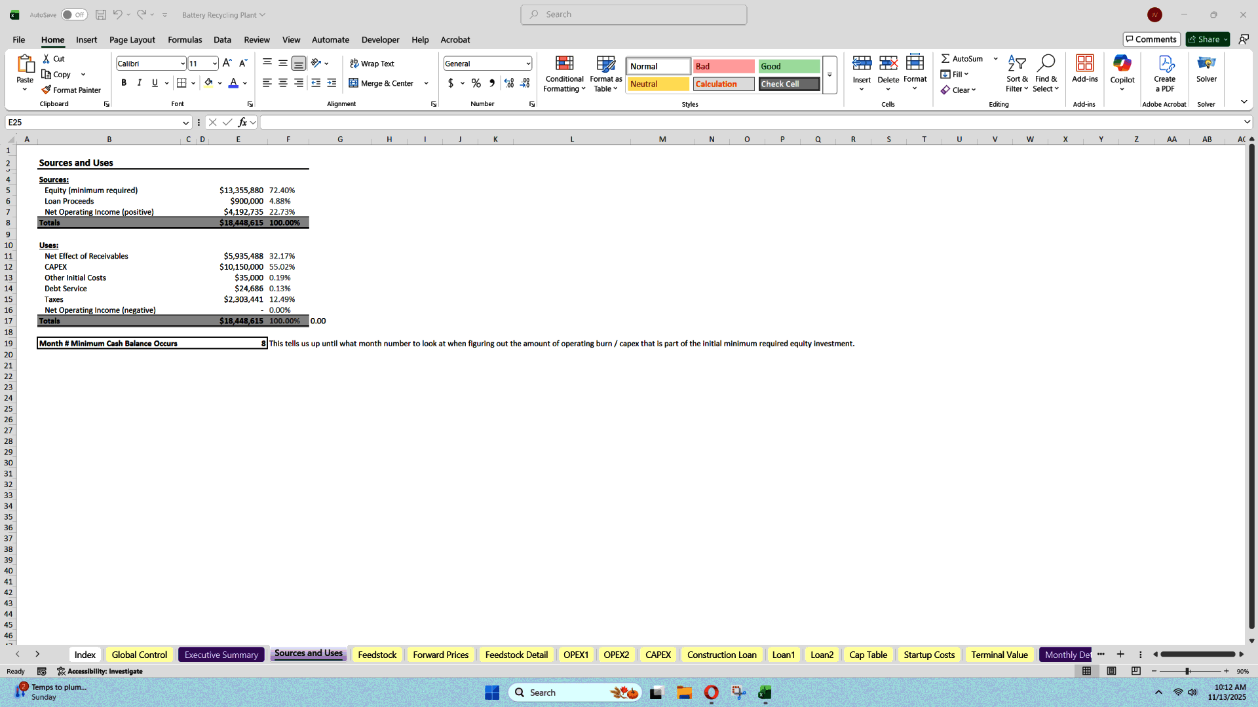1258x707 pixels.
Task: Toggle bold formatting
Action: [x=123, y=83]
